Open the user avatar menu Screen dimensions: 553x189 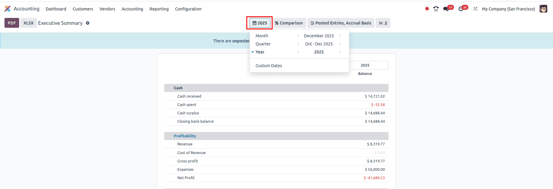point(543,9)
